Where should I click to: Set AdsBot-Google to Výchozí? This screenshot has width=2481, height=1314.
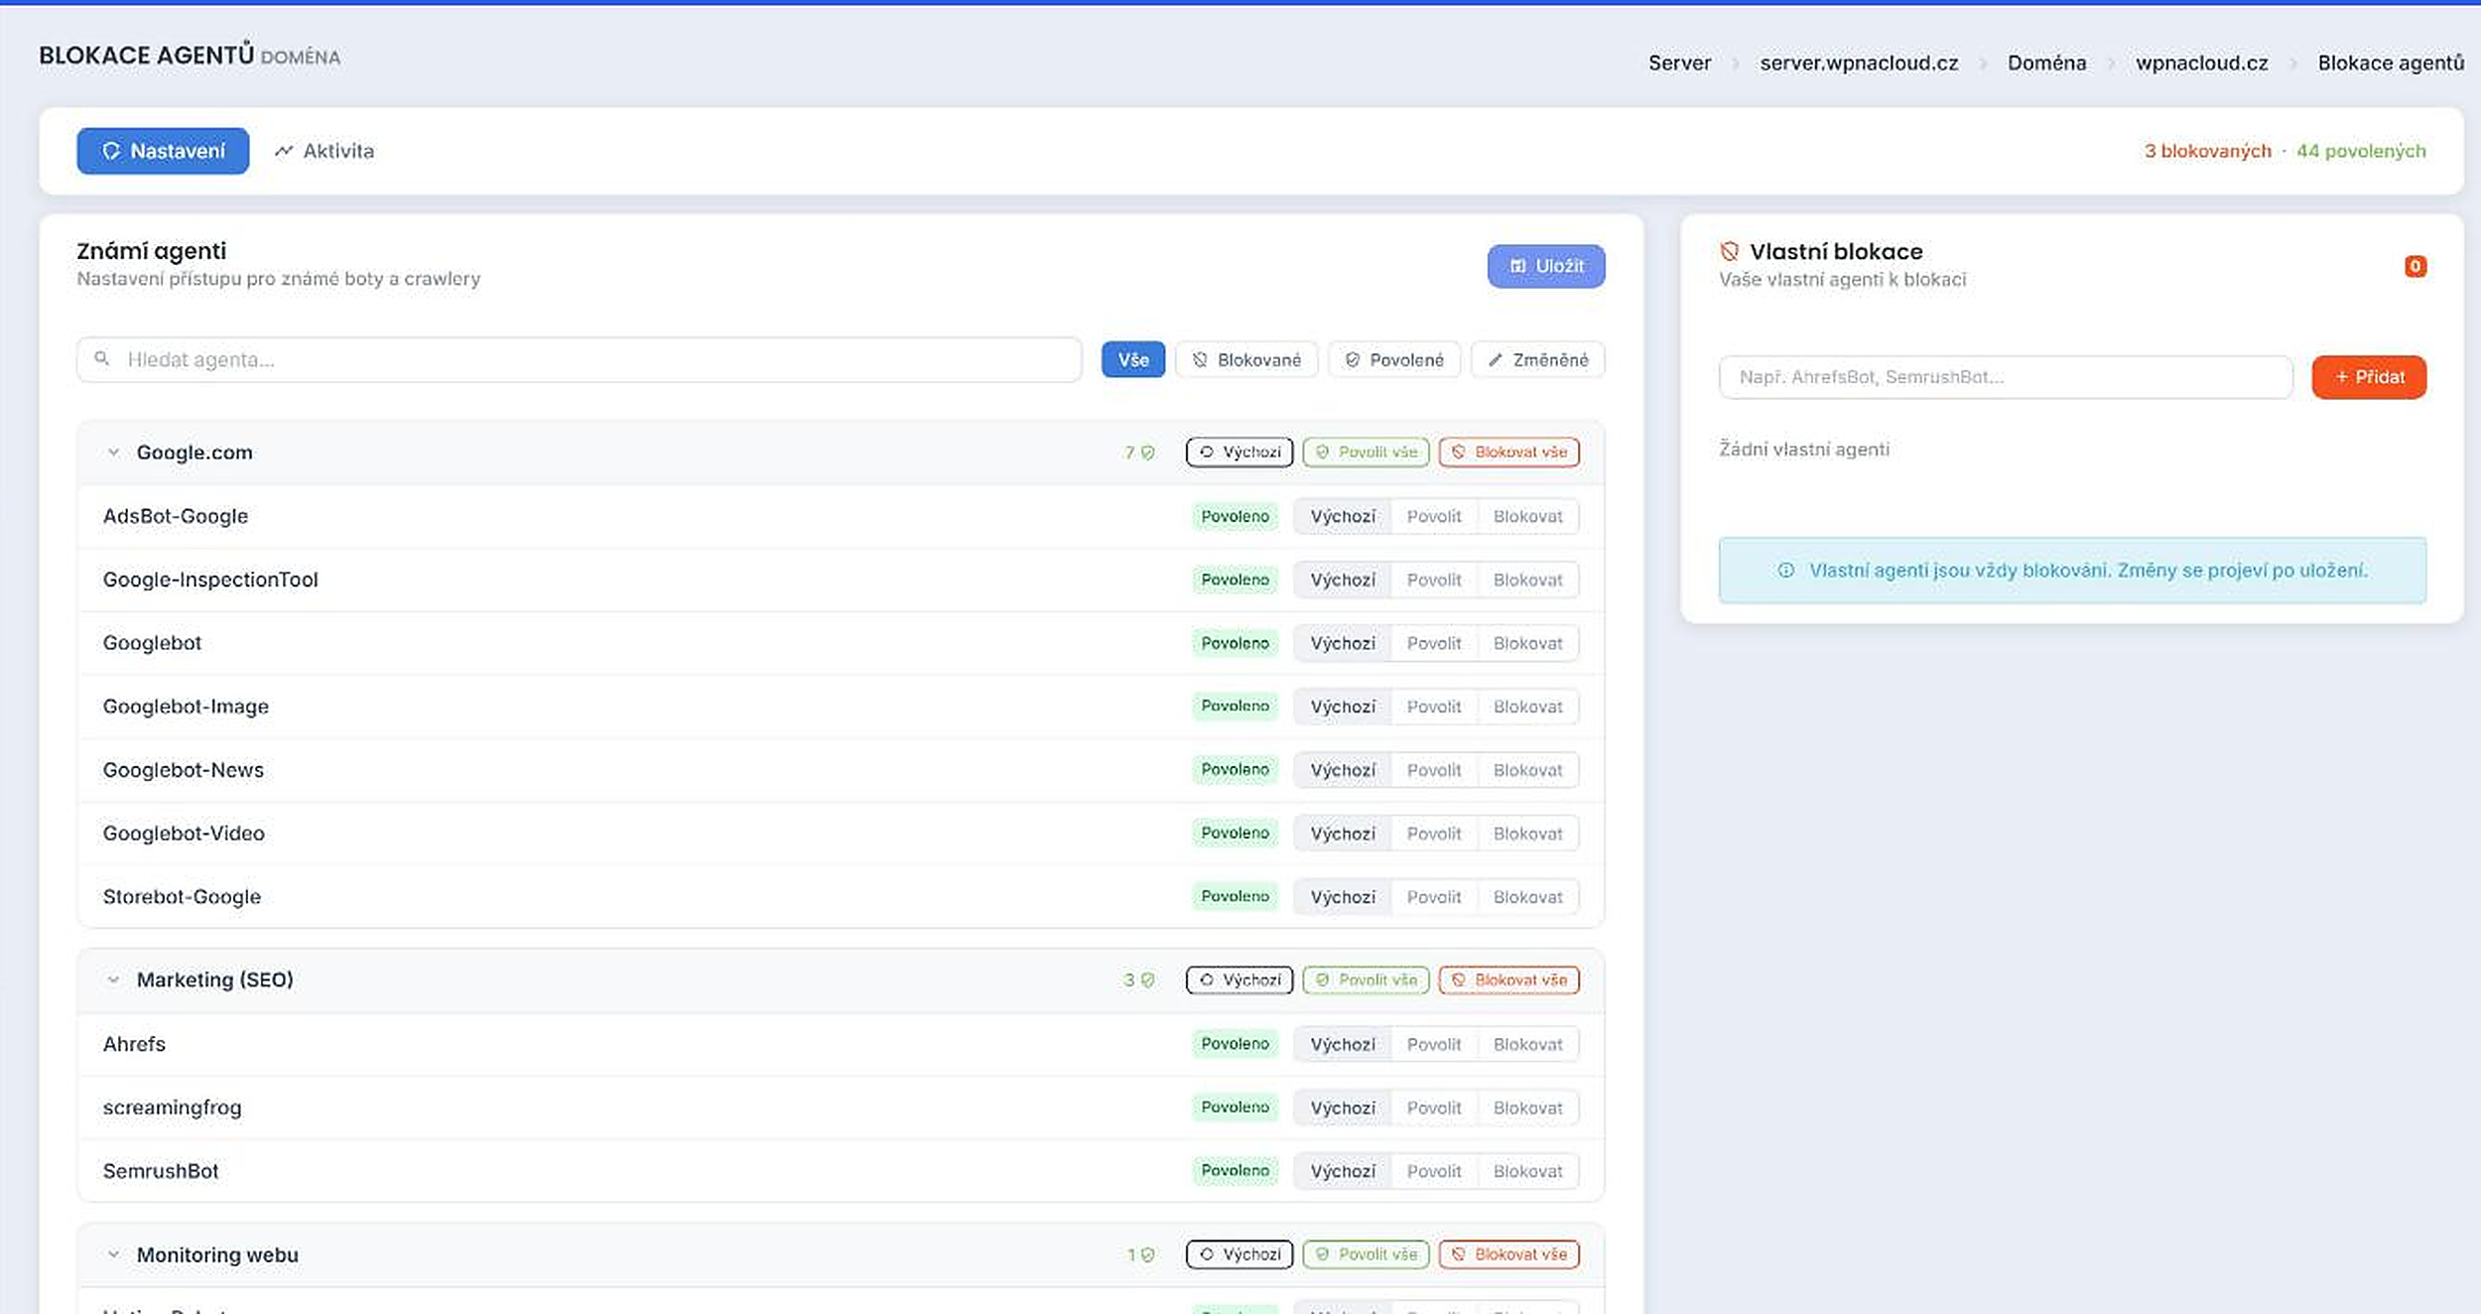[x=1343, y=516]
